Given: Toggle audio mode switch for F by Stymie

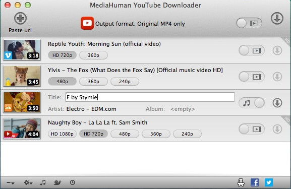Looking at the screenshot, I should [x=252, y=103].
